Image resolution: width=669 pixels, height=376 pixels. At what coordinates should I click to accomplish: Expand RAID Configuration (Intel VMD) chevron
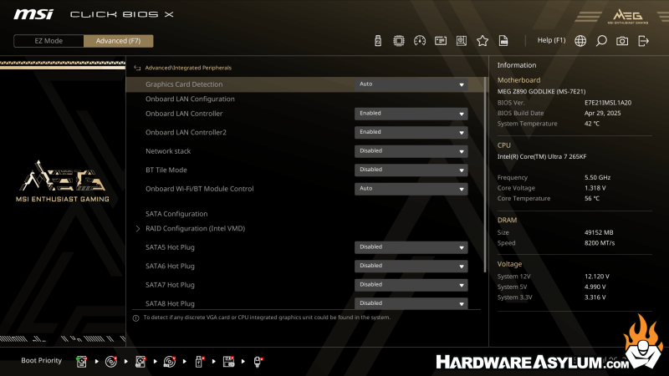138,229
